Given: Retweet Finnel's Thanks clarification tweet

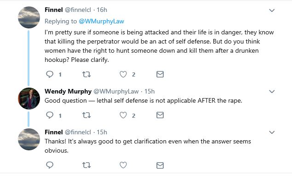Looking at the screenshot, I should click(x=86, y=165).
